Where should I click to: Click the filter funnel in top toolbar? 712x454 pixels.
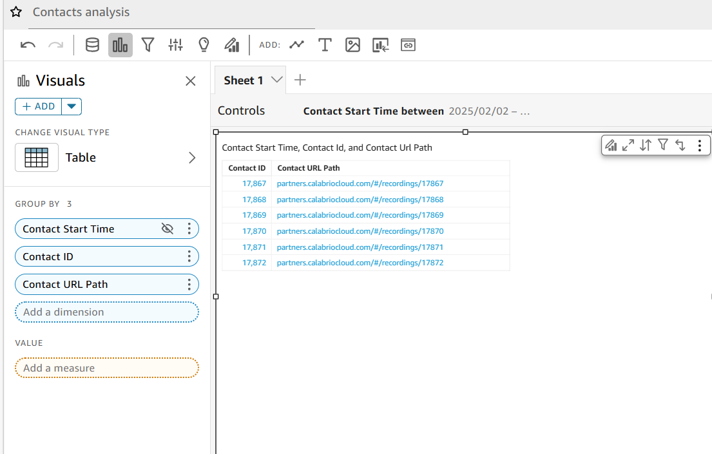[x=148, y=45]
